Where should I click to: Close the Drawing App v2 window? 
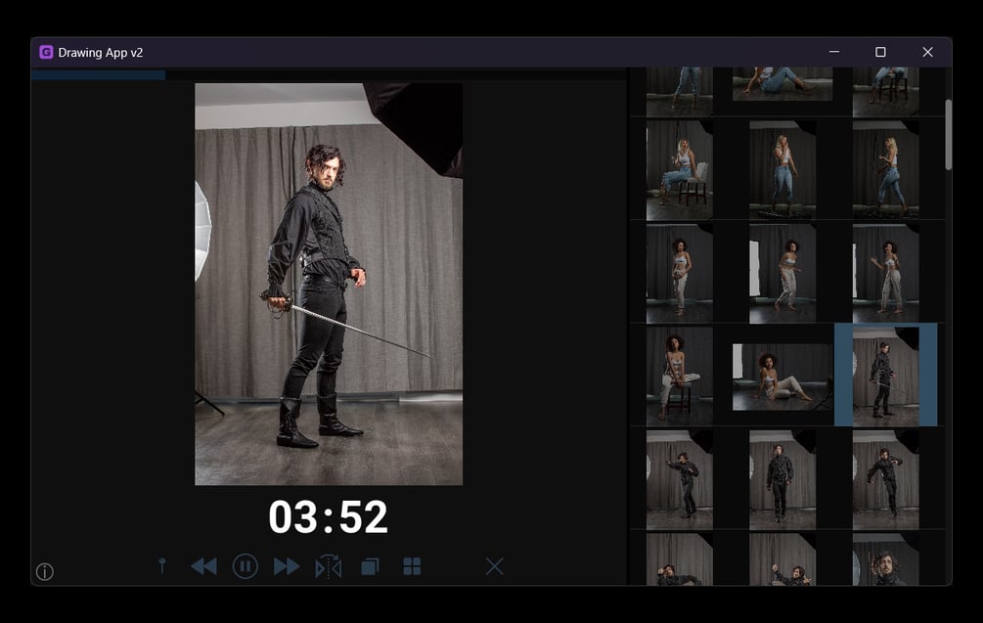point(927,52)
